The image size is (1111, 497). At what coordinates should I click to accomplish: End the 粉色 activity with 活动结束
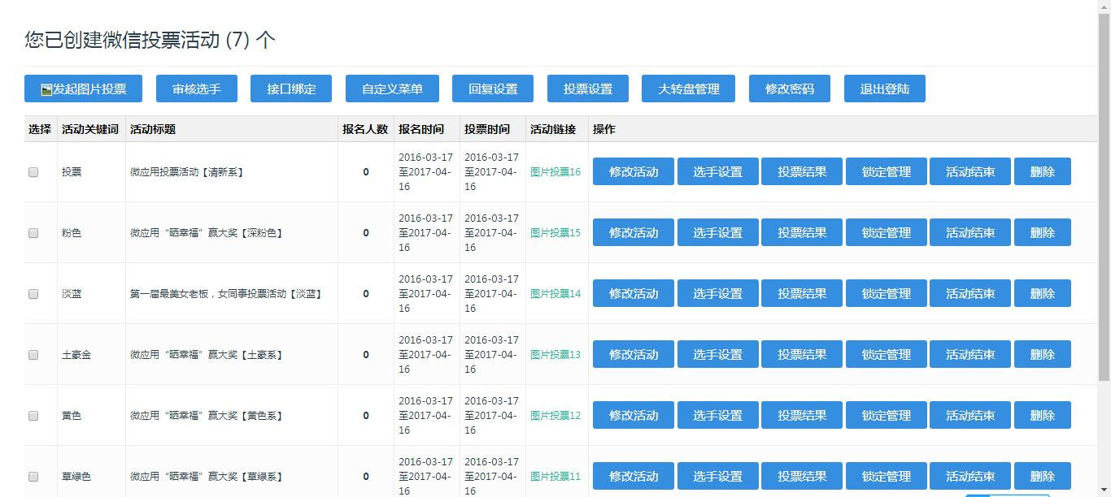970,232
